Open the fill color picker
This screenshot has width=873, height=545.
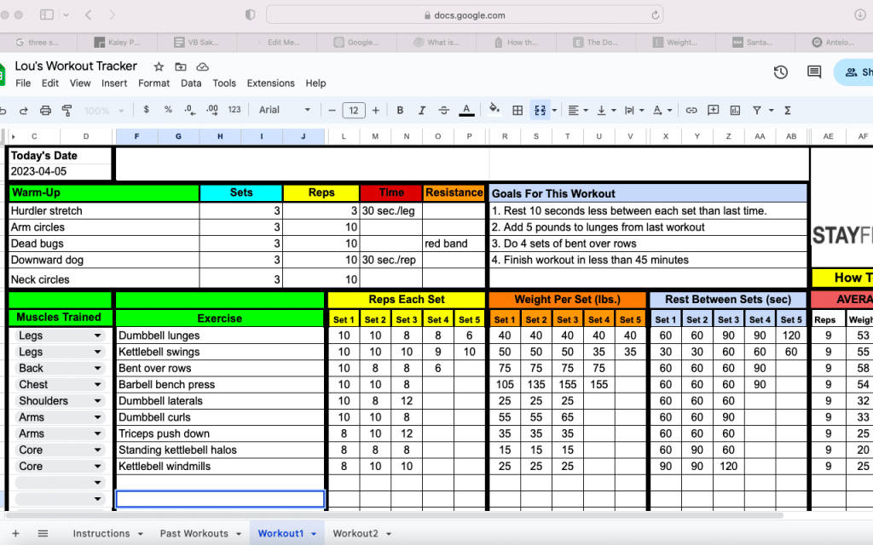point(494,110)
